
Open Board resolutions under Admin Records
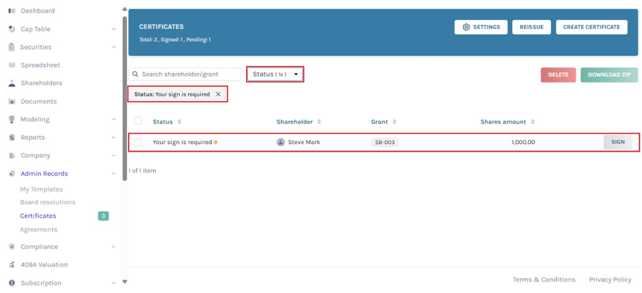pyautogui.click(x=47, y=202)
